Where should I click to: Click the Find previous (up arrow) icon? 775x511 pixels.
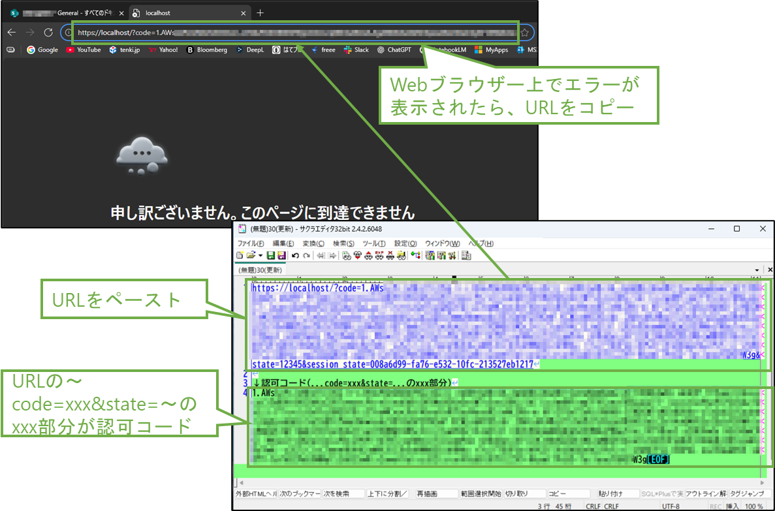click(x=368, y=256)
